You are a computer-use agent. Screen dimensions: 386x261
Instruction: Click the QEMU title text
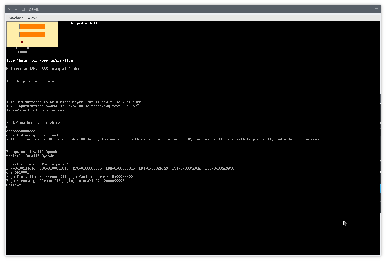pyautogui.click(x=34, y=9)
